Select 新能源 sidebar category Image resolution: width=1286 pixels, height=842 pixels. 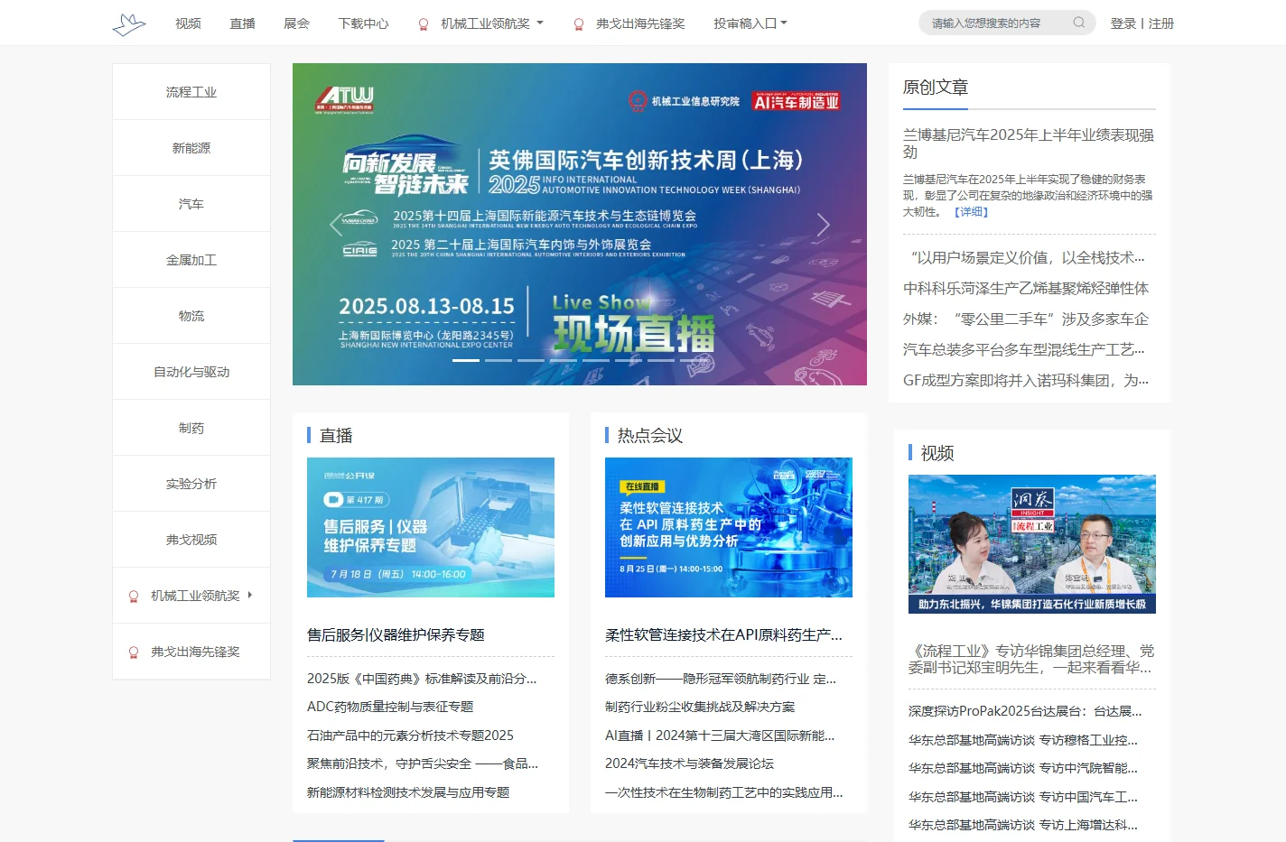pyautogui.click(x=191, y=148)
